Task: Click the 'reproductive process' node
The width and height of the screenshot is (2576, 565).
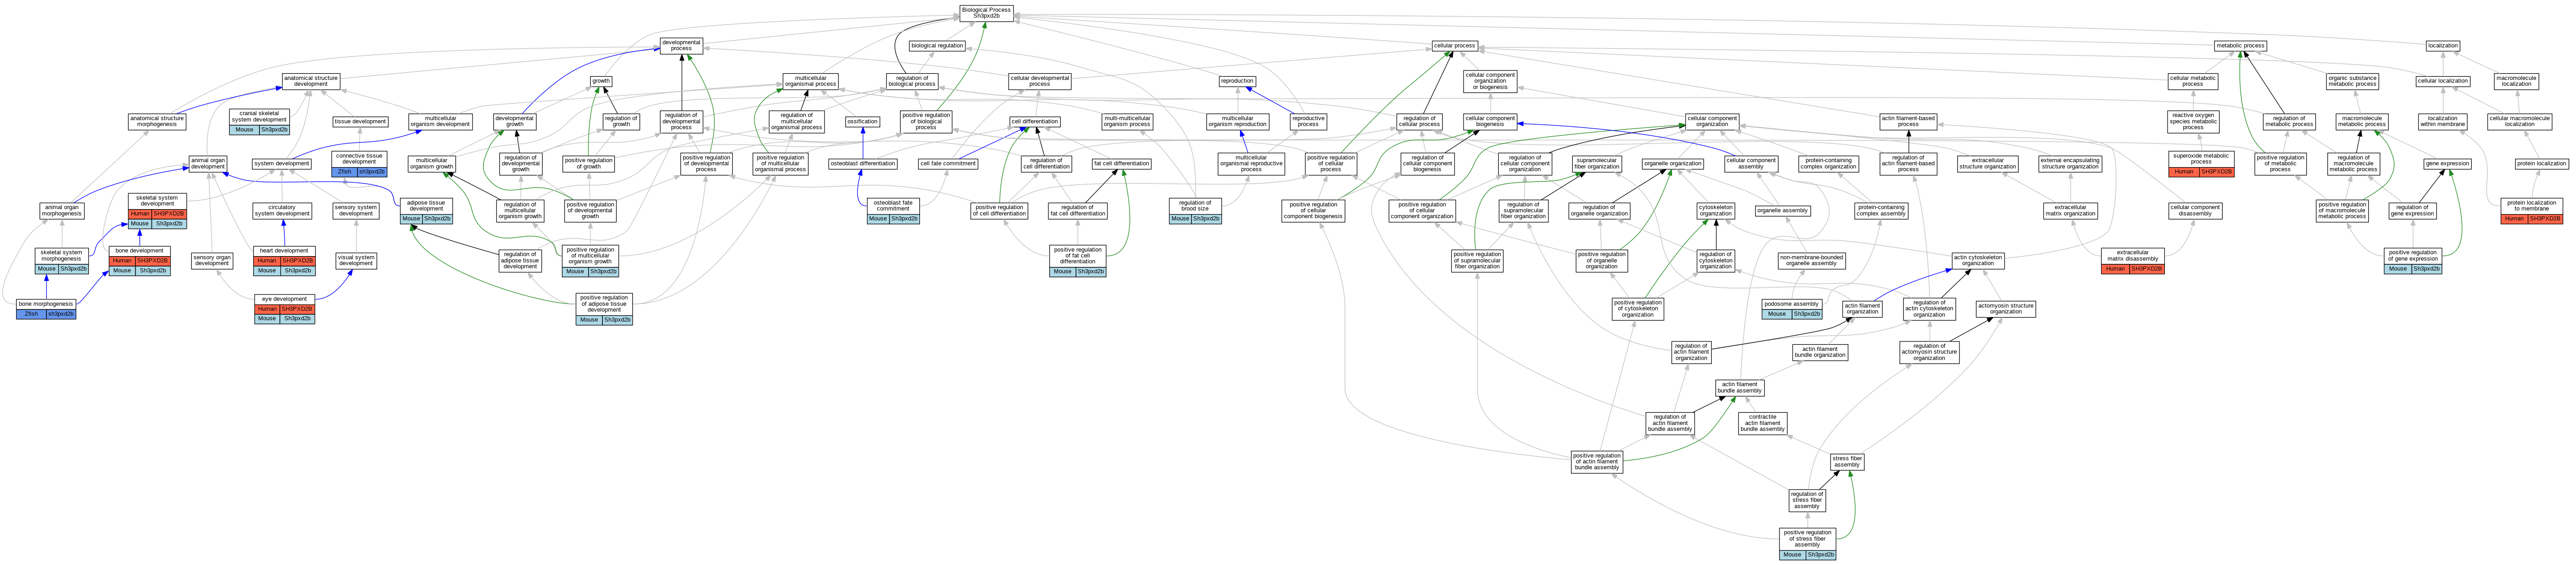Action: pyautogui.click(x=1308, y=122)
